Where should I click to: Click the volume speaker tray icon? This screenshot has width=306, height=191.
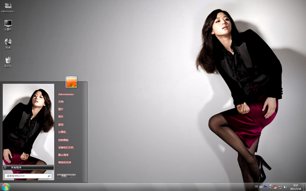click(285, 187)
